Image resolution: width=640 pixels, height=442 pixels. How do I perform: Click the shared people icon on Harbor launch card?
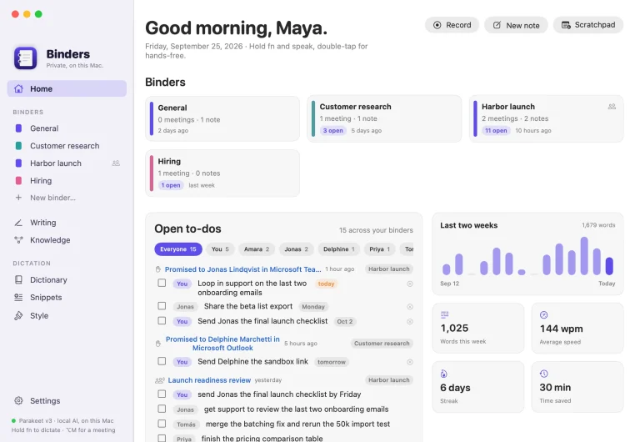[x=612, y=107]
